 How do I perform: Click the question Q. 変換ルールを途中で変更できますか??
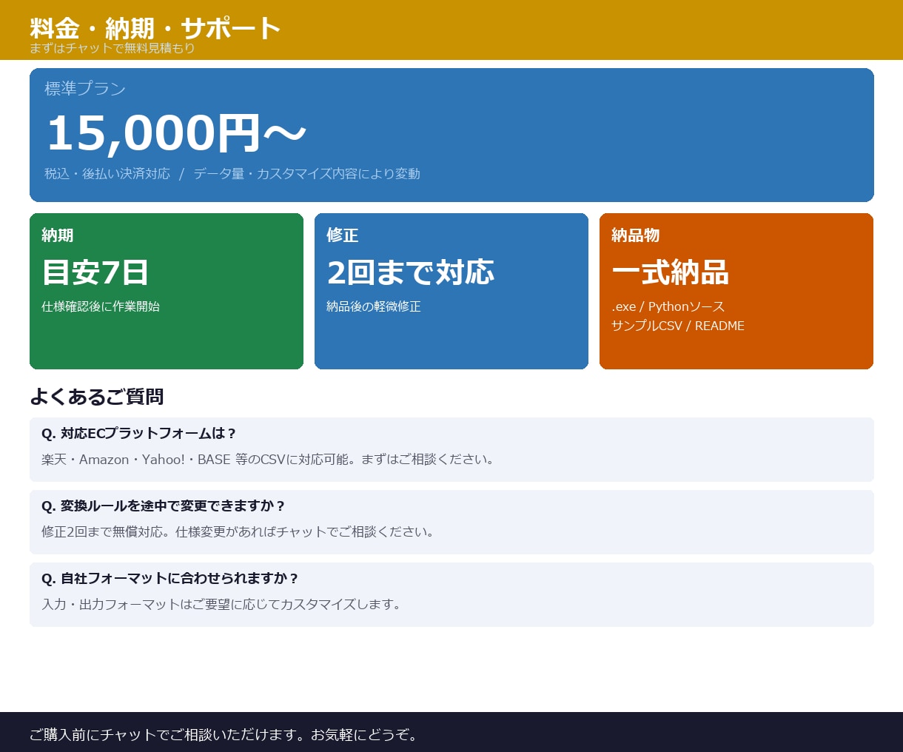point(164,506)
